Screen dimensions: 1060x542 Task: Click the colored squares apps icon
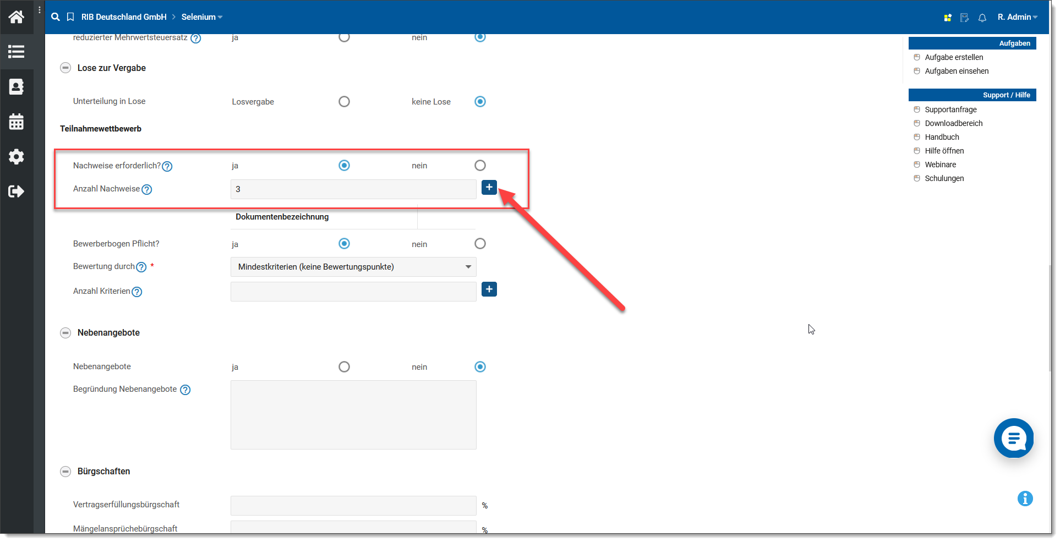[x=948, y=18]
